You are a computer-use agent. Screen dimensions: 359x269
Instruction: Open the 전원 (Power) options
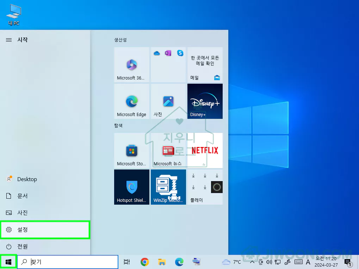(45, 246)
